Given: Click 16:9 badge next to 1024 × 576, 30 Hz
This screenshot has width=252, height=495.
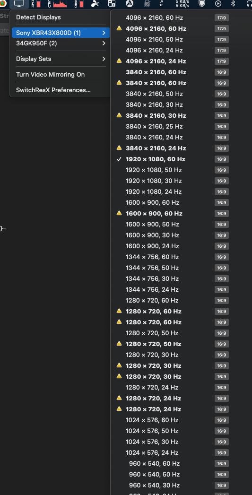Looking at the screenshot, I should [x=221, y=442].
